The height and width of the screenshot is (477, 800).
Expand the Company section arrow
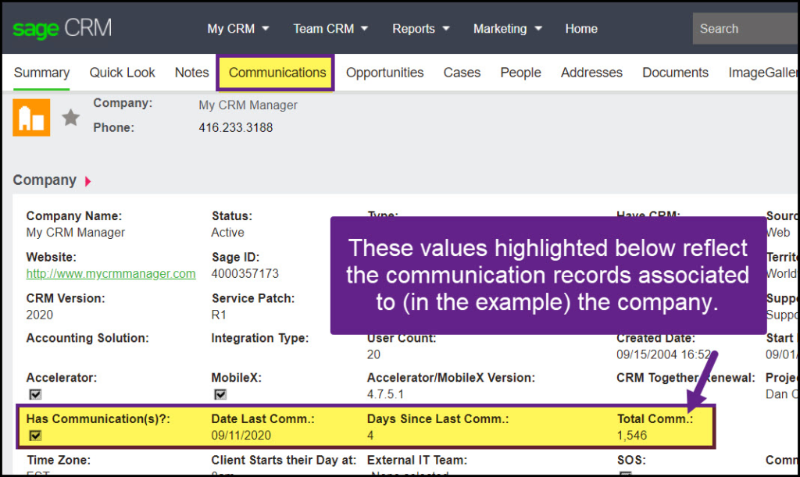(87, 181)
